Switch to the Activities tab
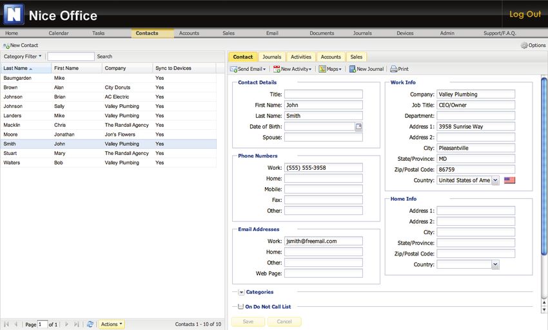 pyautogui.click(x=301, y=57)
